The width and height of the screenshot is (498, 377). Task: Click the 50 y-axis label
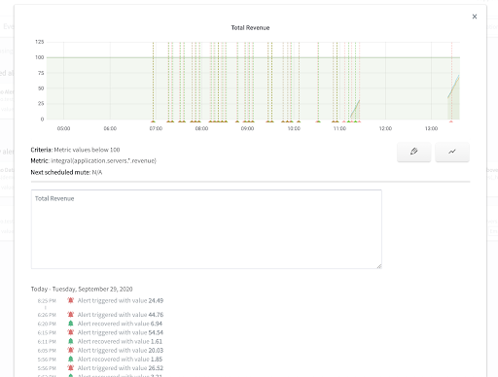[x=41, y=88]
